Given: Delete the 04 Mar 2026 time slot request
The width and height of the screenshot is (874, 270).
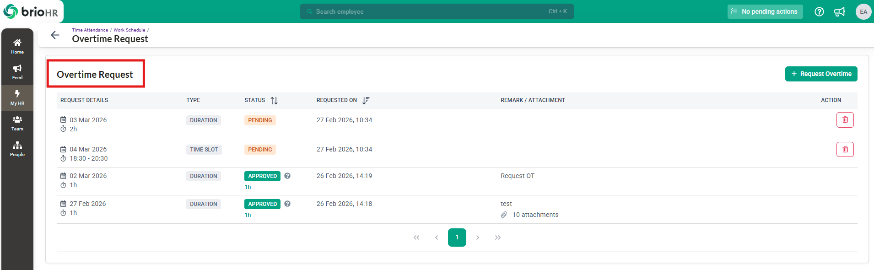Looking at the screenshot, I should pos(845,149).
